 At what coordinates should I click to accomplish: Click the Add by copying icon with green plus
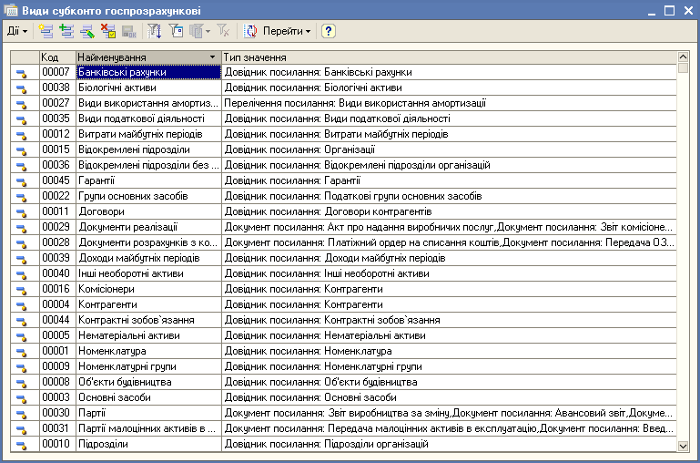coord(66,31)
